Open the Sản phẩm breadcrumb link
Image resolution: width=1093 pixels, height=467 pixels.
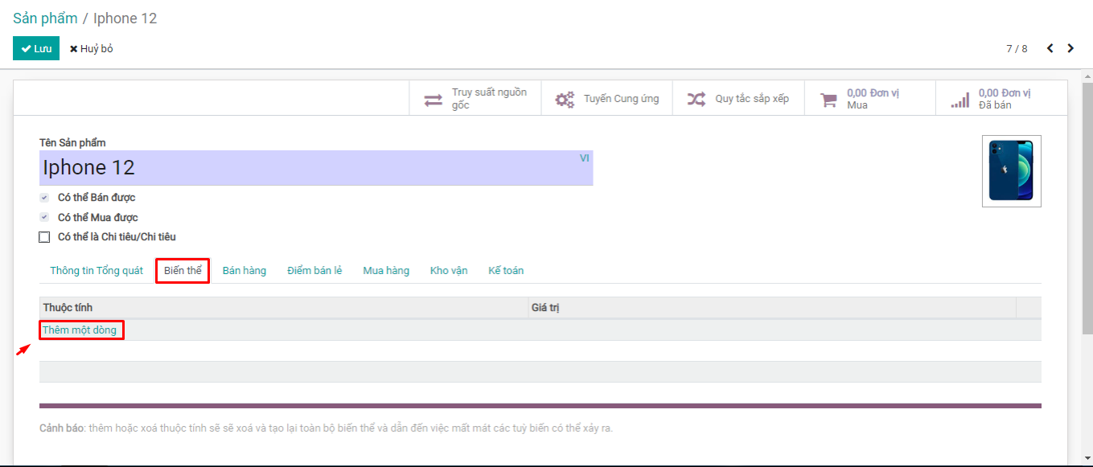click(45, 18)
